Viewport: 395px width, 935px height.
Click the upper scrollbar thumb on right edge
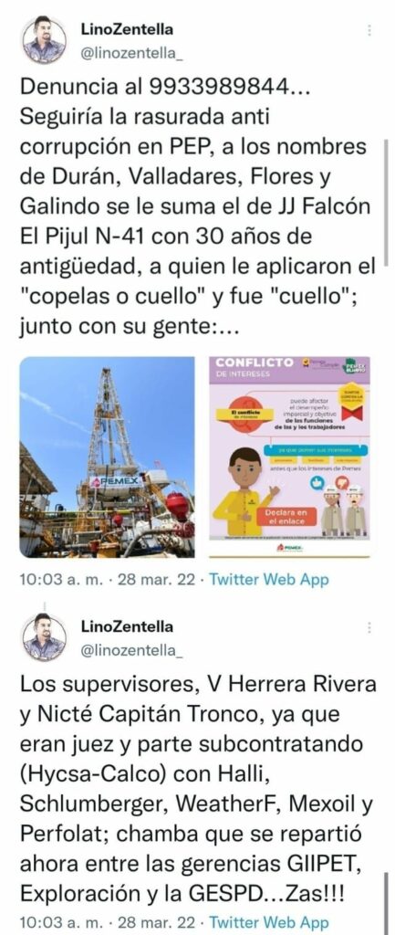coord(387,203)
